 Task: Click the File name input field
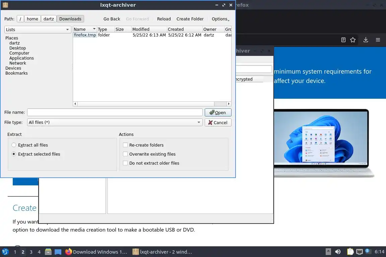pos(115,112)
